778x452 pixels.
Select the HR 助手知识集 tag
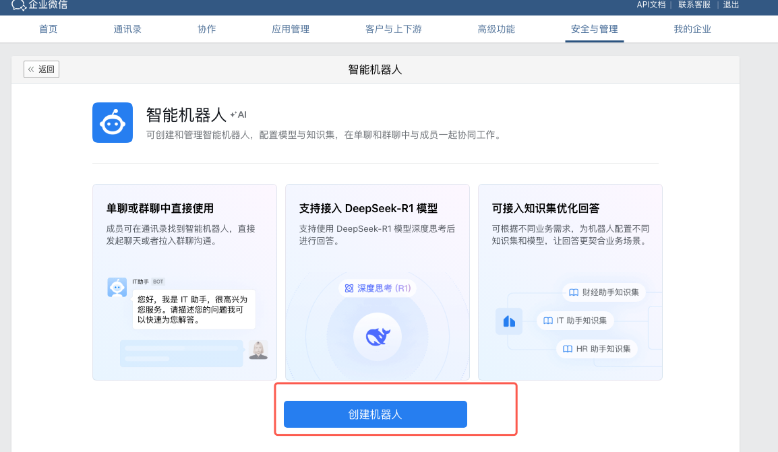pos(597,349)
